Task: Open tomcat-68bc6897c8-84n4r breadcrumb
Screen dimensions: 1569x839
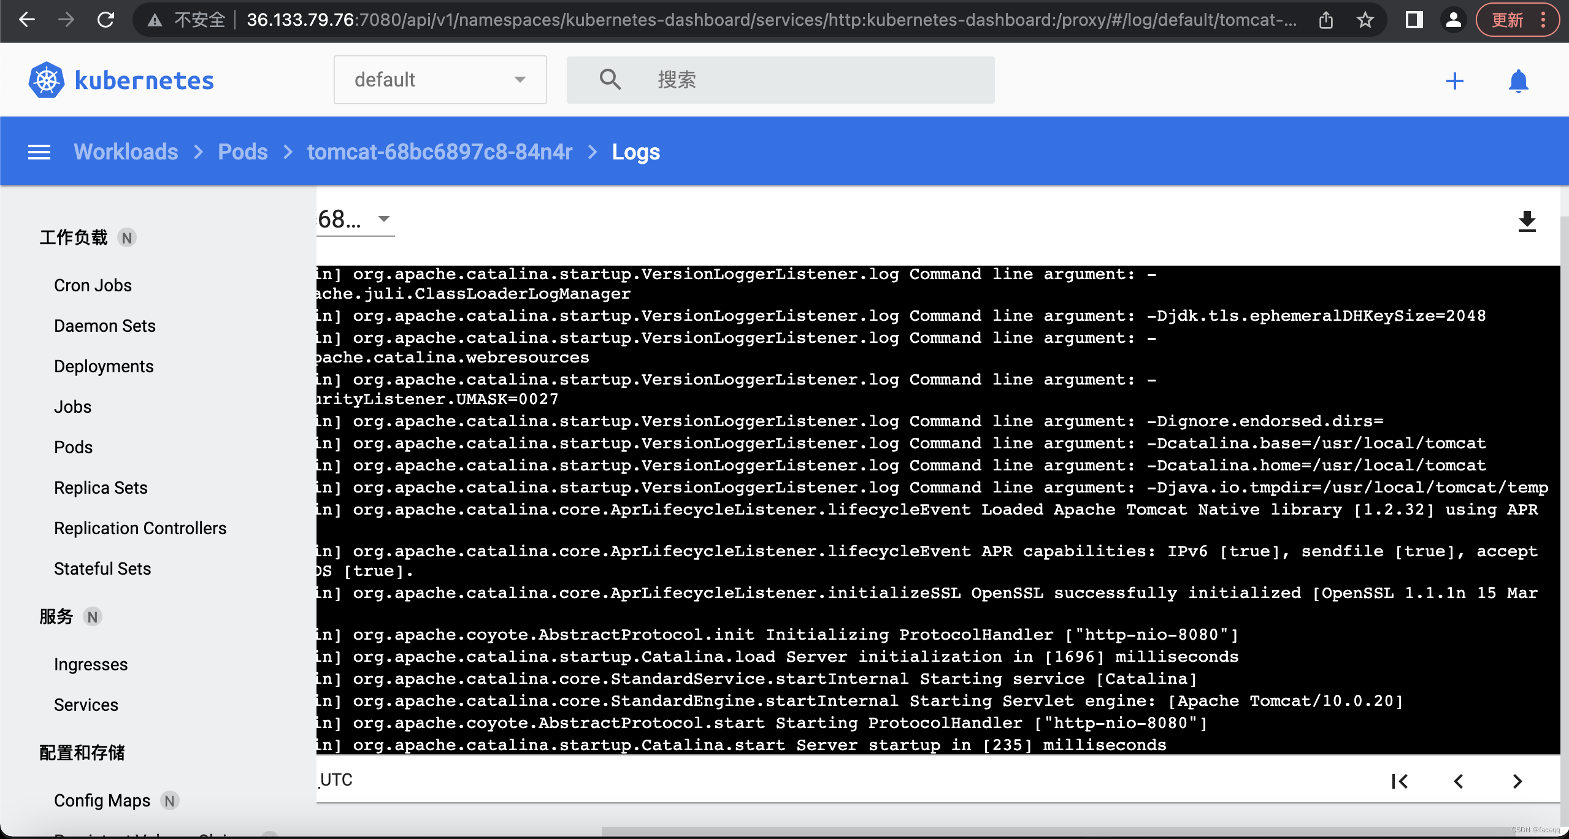Action: coord(440,151)
